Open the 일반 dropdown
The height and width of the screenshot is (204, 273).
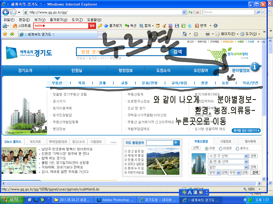[x=228, y=167]
